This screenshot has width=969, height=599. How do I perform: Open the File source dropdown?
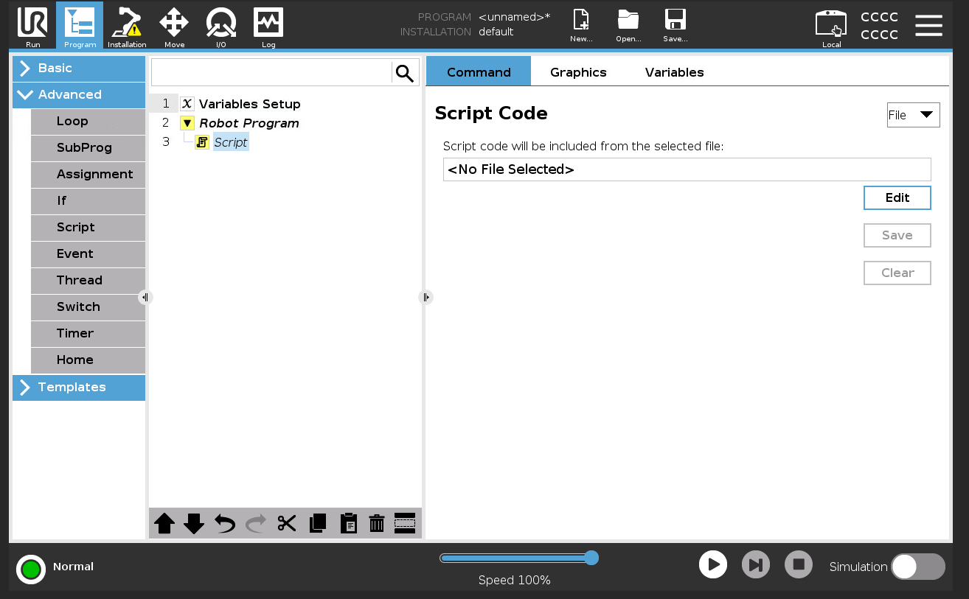(913, 115)
